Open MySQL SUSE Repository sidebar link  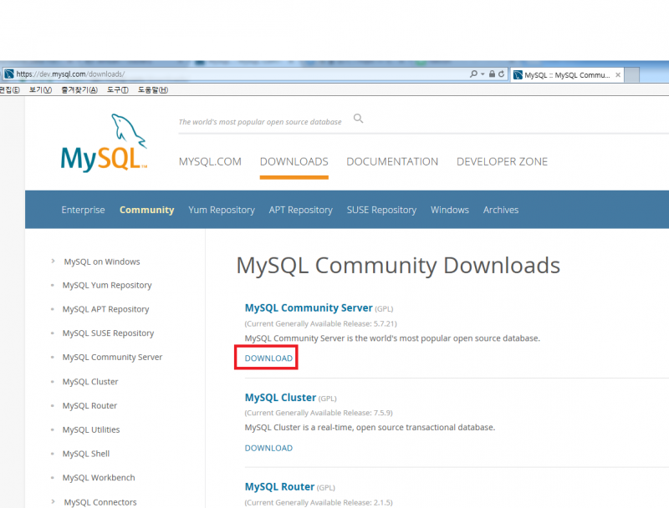108,333
